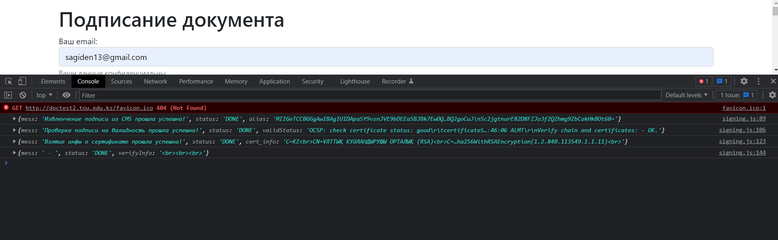Viewport: 778px width, 240px height.
Task: Click the red error count badge
Action: tap(704, 81)
